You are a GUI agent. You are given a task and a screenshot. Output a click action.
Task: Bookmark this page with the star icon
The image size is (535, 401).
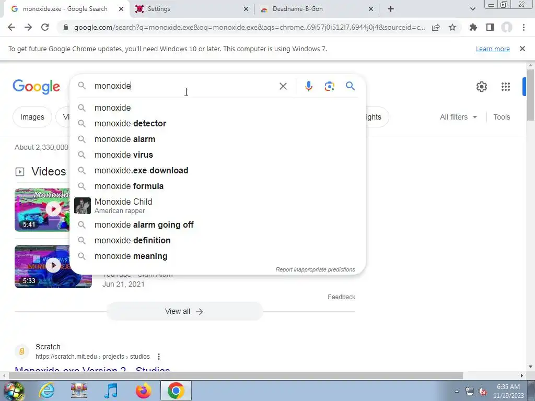point(452,27)
